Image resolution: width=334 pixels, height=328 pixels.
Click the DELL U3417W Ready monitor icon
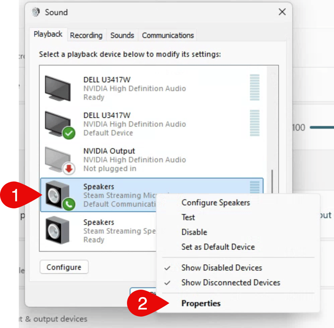pyautogui.click(x=58, y=88)
